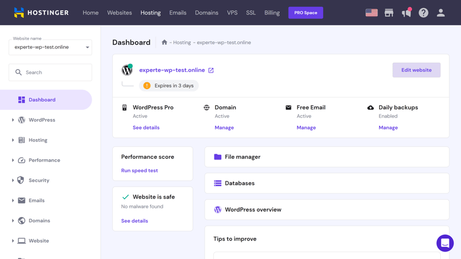Click the Performance gauge icon in sidebar
461x259 pixels.
click(21, 160)
